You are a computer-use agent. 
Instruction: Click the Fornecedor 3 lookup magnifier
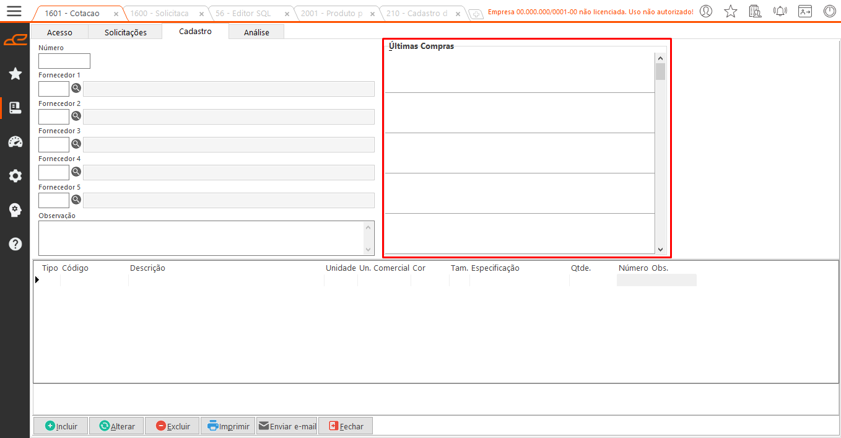(x=76, y=144)
